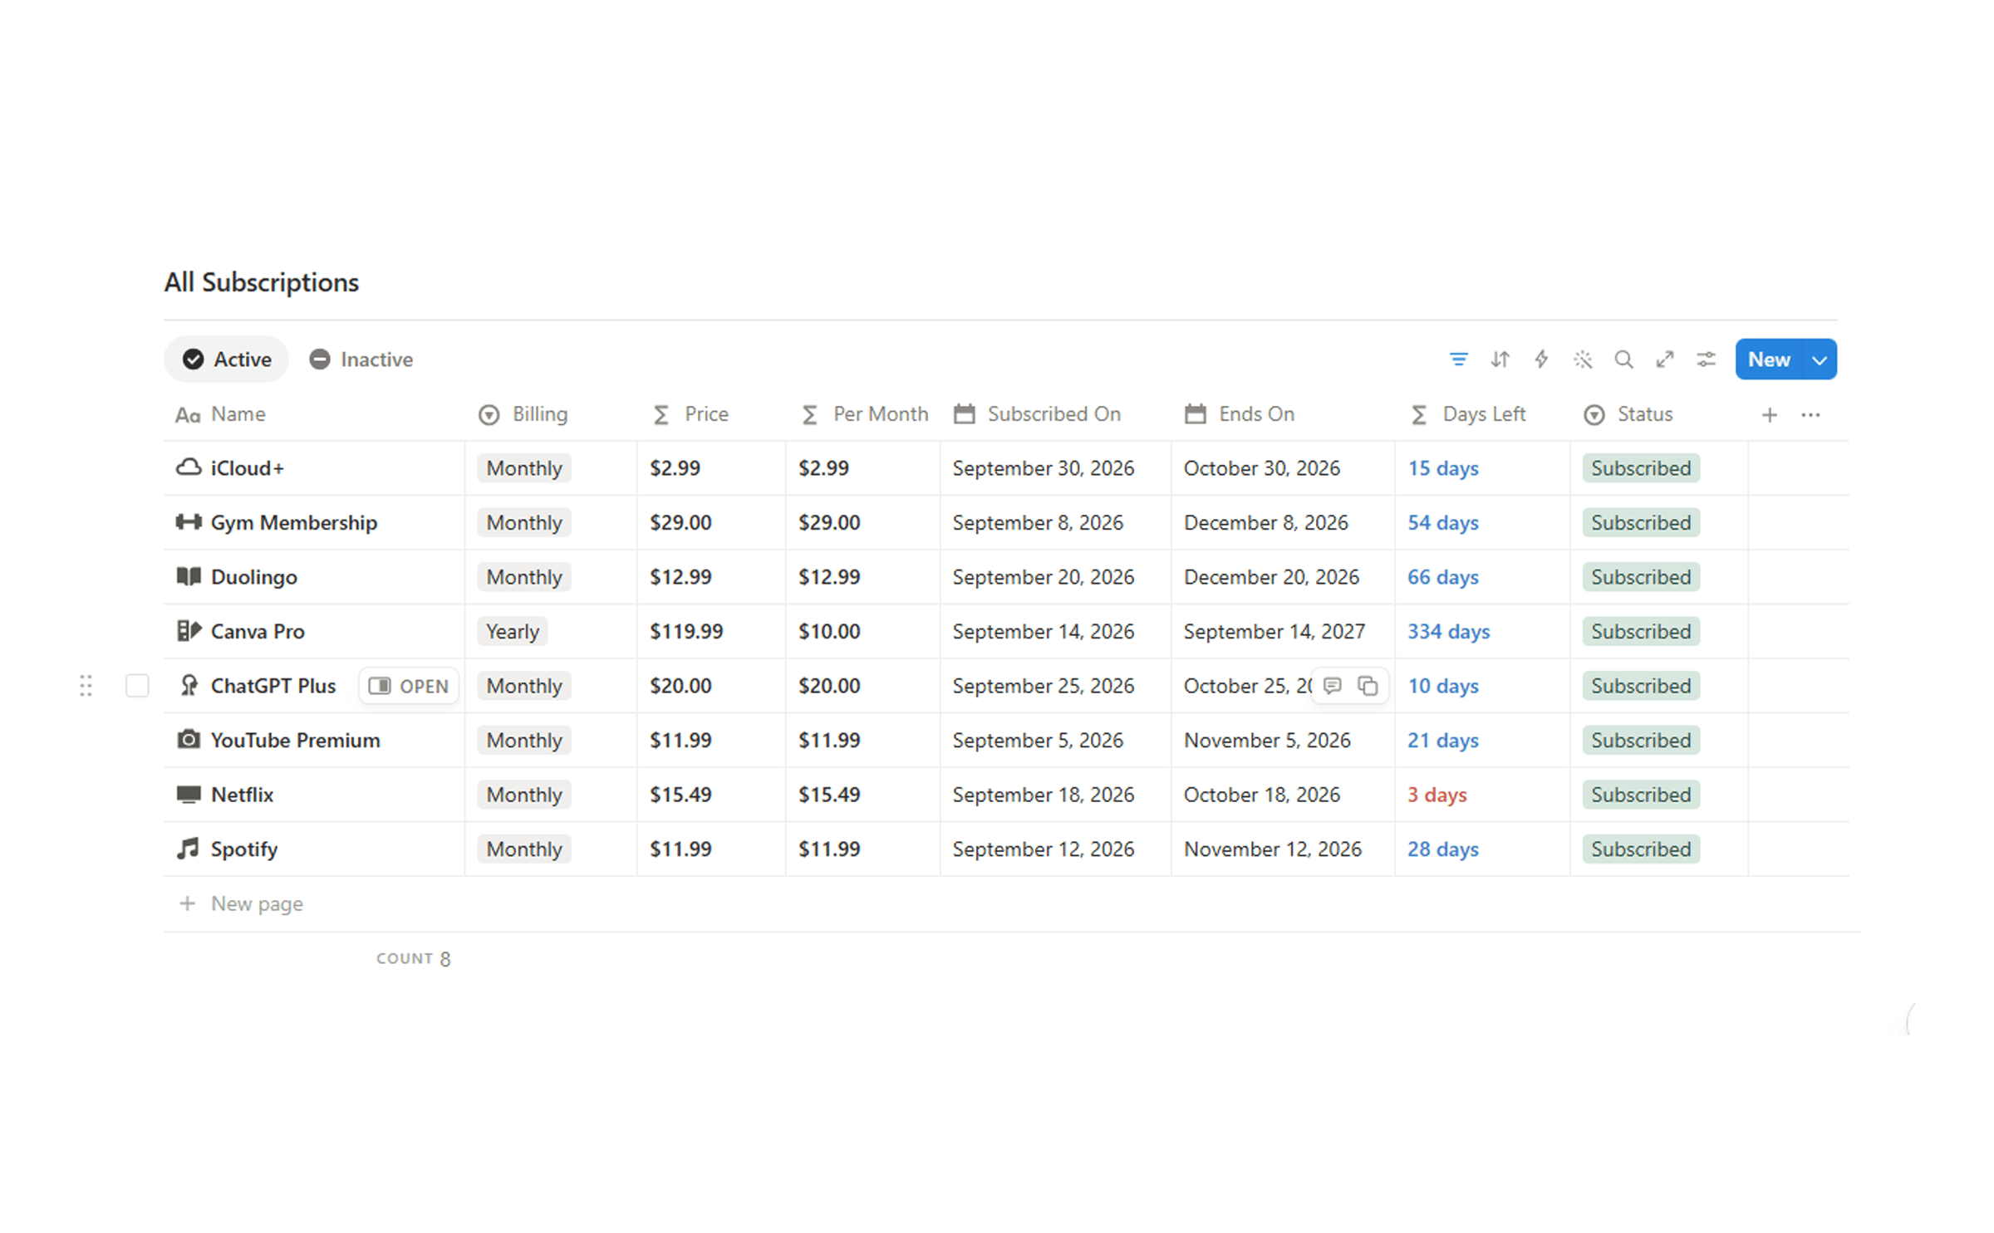Tick the checkbox beside ChatGPT Plus
The width and height of the screenshot is (1994, 1233).
(x=137, y=686)
